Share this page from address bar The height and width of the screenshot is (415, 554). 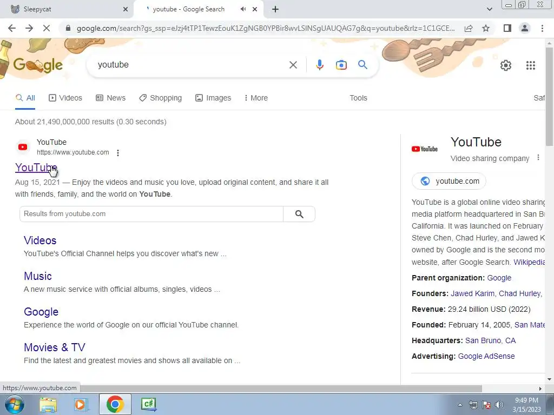(469, 28)
